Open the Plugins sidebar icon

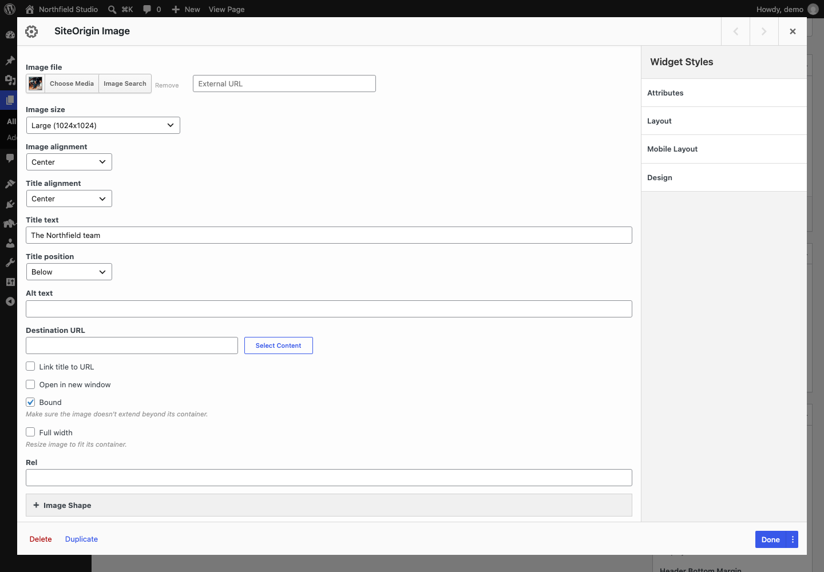[x=10, y=204]
